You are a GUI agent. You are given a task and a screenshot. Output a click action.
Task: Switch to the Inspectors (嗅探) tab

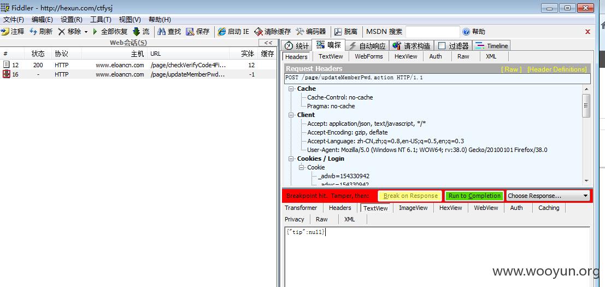(328, 45)
